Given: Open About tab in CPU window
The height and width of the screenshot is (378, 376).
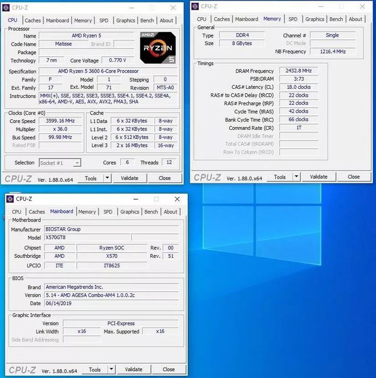Looking at the screenshot, I should click(x=166, y=20).
